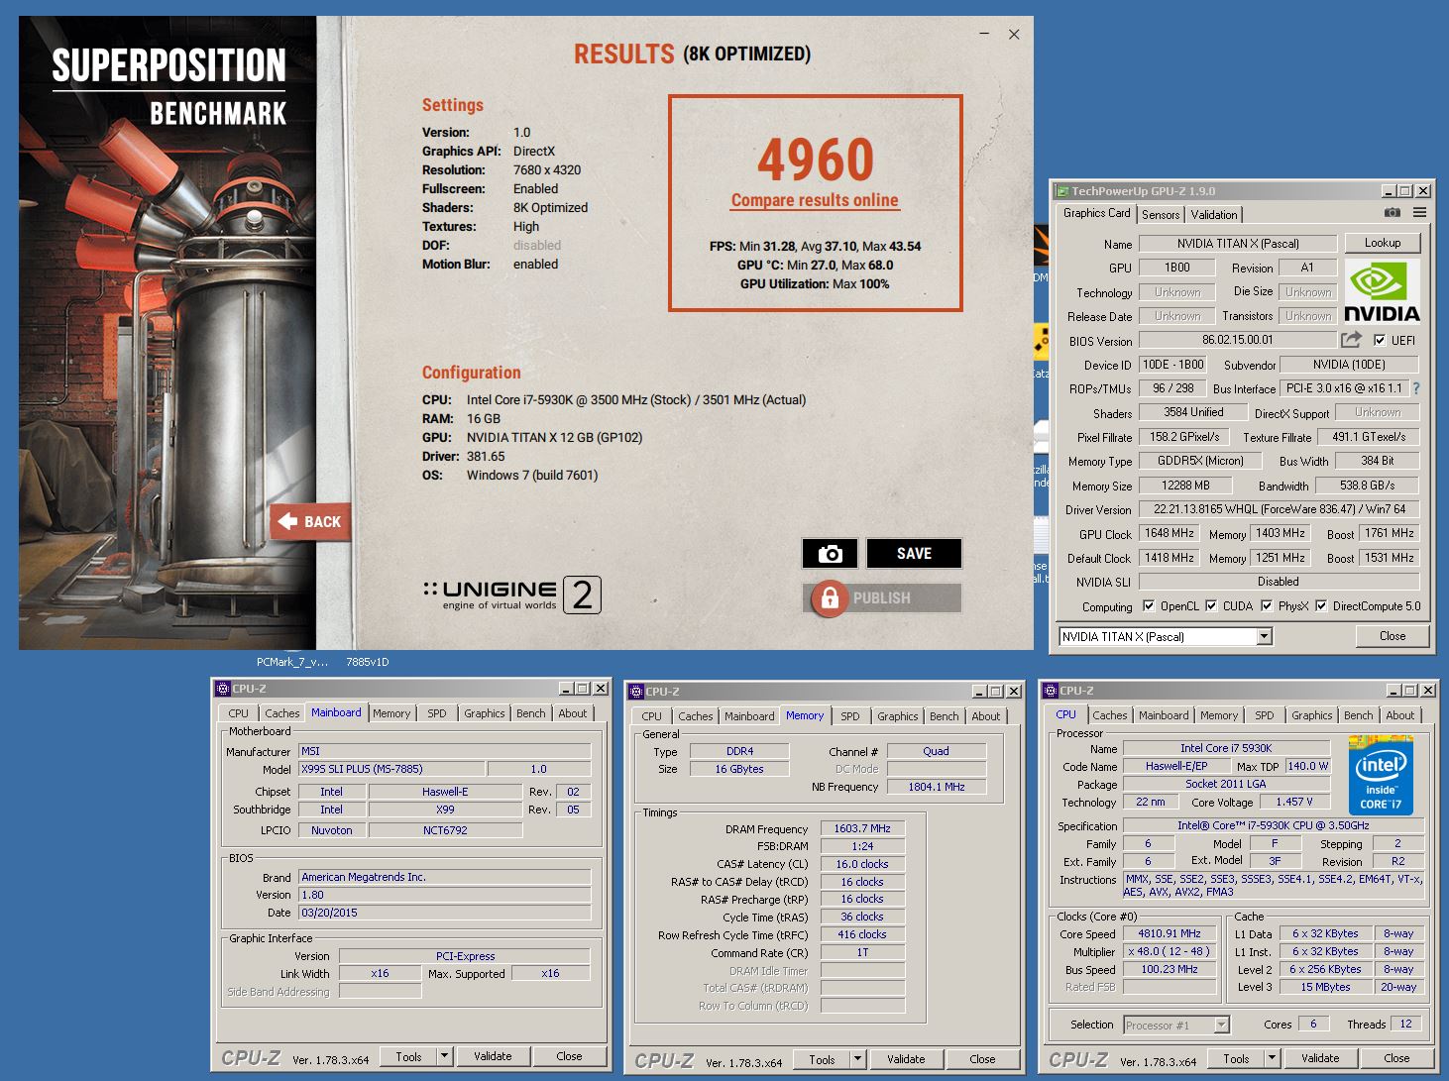Click the NB Frequency 1804.1 MHz value
The height and width of the screenshot is (1081, 1449).
tap(937, 787)
